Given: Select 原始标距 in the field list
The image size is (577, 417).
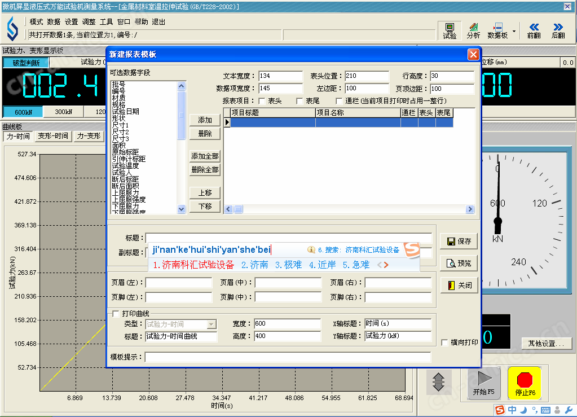Looking at the screenshot, I should tap(125, 152).
